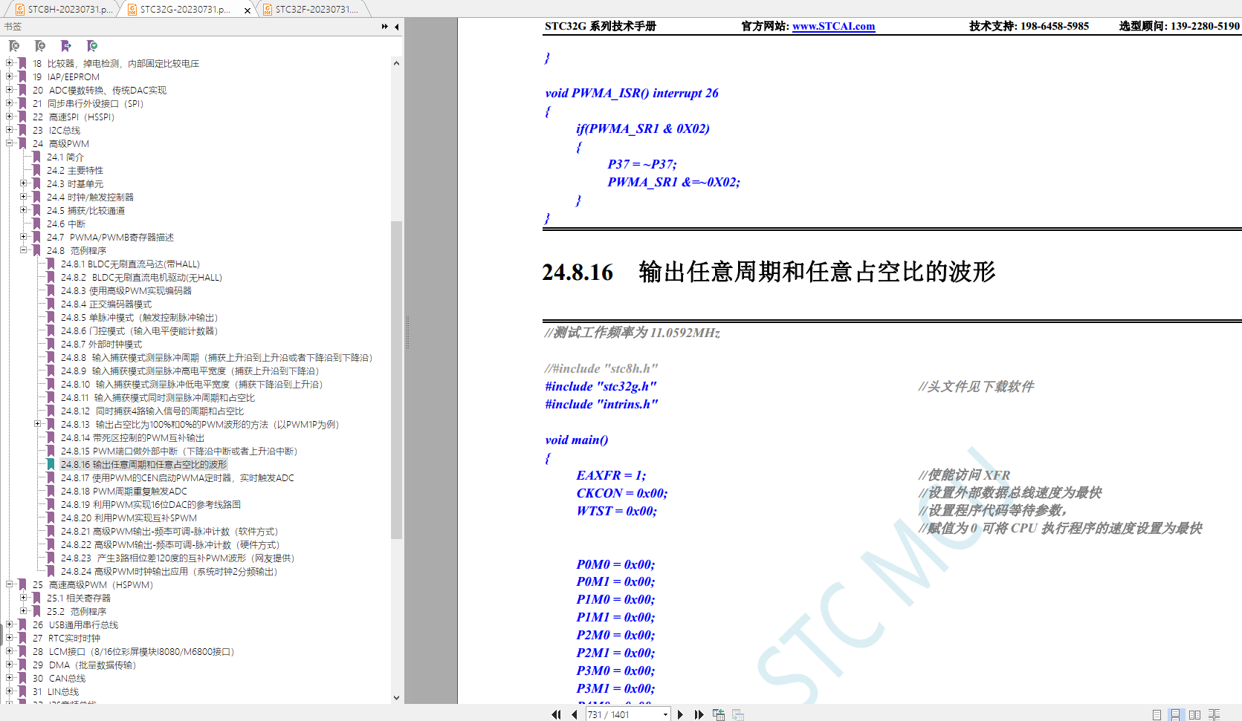Viewport: 1242px width, 721px height.
Task: Close the STC32G-20230731 tab
Action: pyautogui.click(x=246, y=10)
